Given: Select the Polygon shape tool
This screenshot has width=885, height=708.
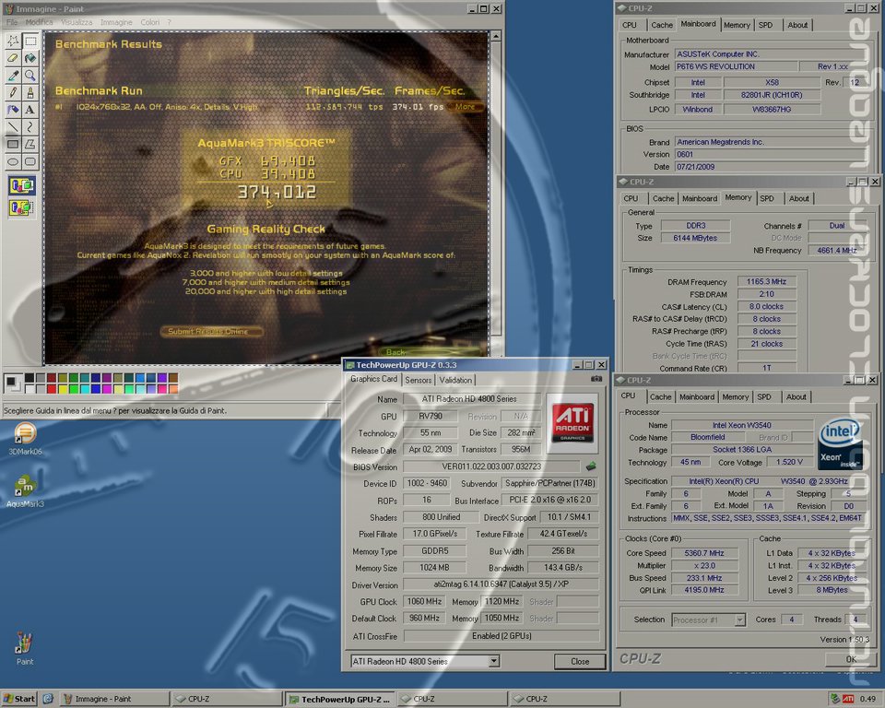Looking at the screenshot, I should coord(30,144).
